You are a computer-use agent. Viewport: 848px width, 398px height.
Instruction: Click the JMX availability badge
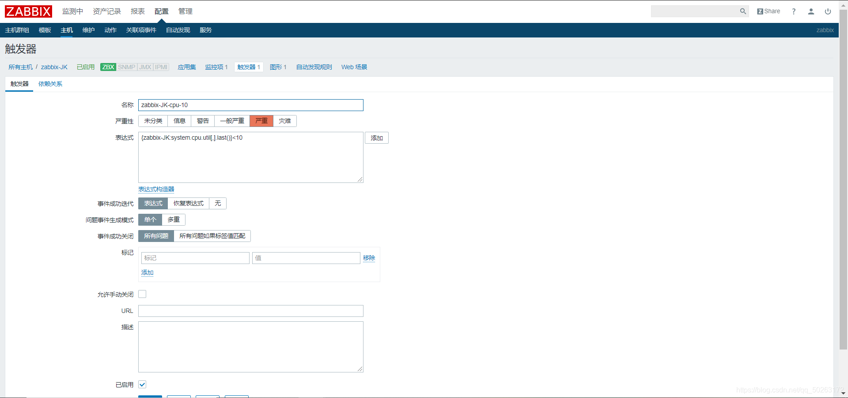145,67
